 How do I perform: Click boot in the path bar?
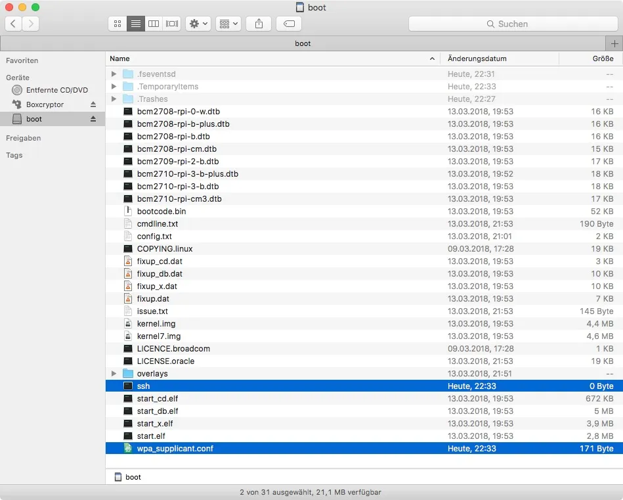pyautogui.click(x=129, y=477)
